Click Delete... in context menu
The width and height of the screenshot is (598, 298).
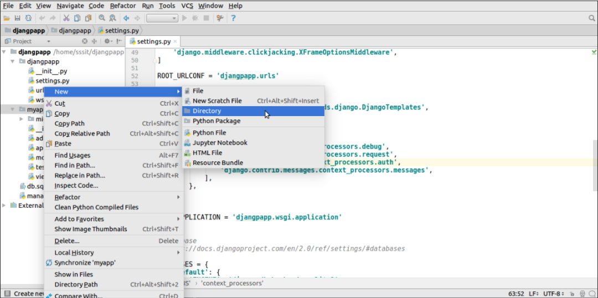pyautogui.click(x=114, y=241)
